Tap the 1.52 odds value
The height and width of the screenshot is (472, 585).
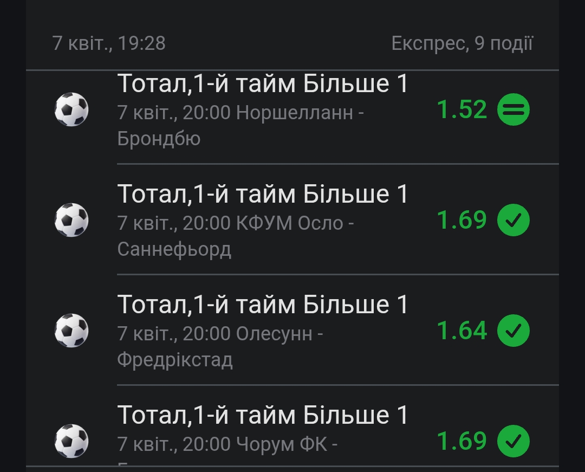pyautogui.click(x=461, y=109)
